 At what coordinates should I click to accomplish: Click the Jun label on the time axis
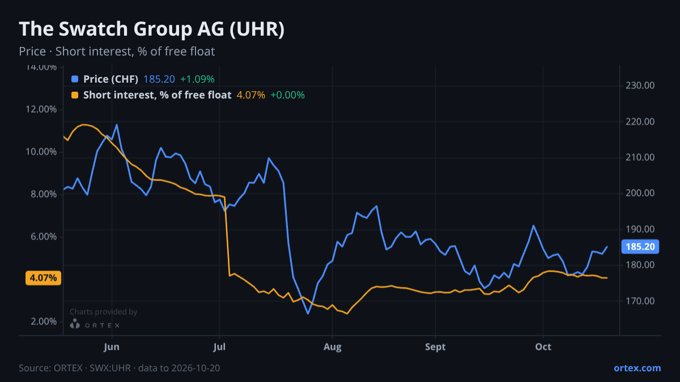[112, 347]
